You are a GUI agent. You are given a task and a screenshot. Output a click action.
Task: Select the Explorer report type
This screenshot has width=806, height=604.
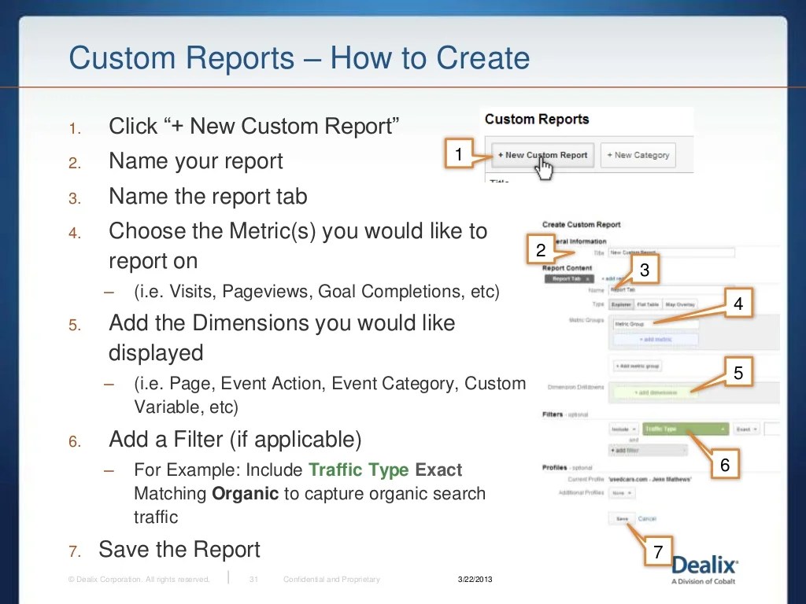(621, 303)
